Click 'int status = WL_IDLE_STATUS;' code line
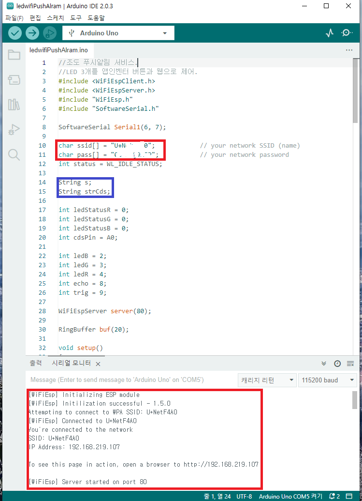Screen dimensions: 362x501 (110, 164)
